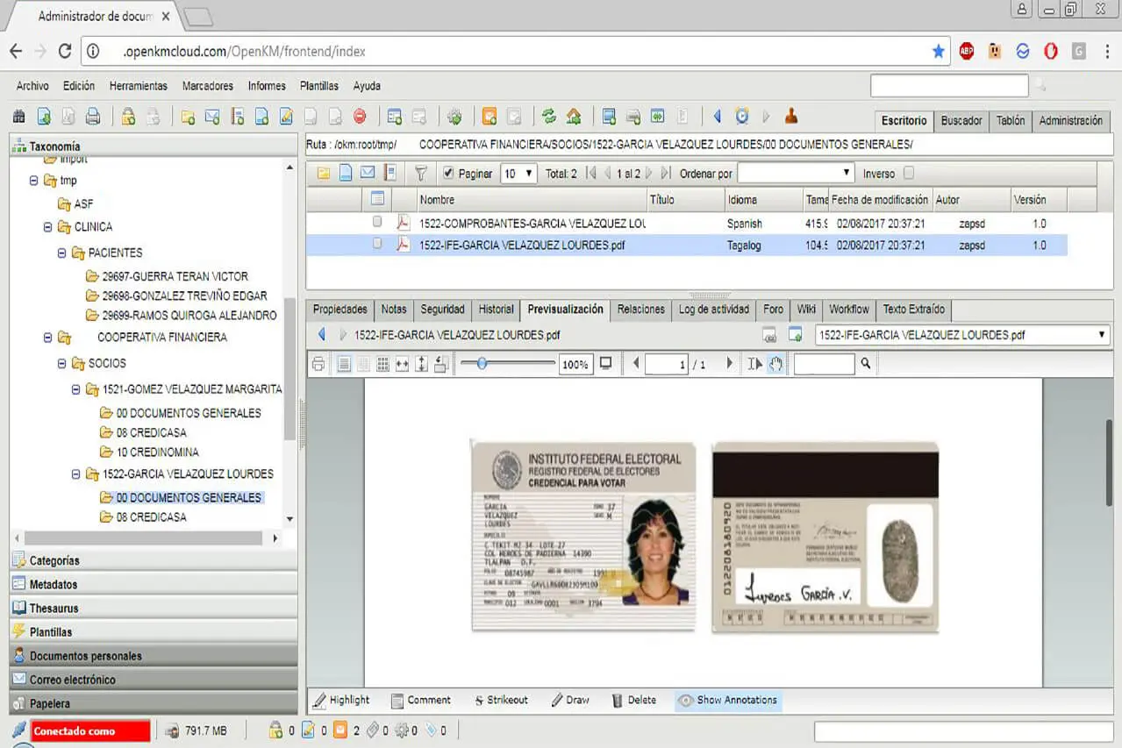
Task: Click the page number input field
Action: [667, 363]
